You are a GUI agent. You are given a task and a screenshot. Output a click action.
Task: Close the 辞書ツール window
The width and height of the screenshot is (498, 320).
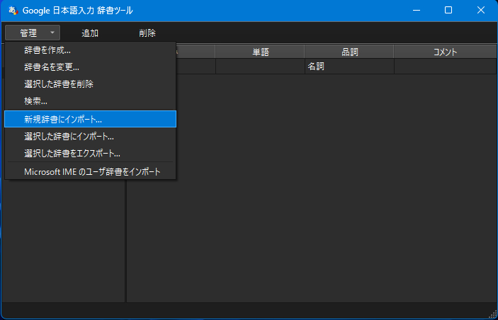(480, 11)
